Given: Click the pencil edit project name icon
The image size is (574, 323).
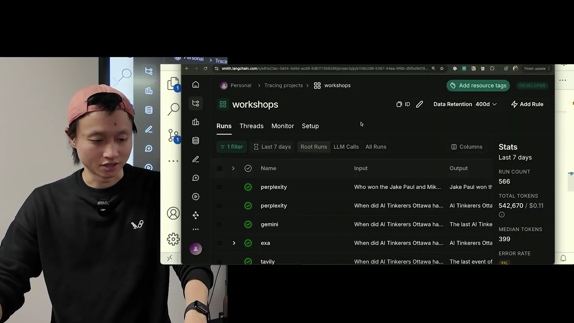Looking at the screenshot, I should pyautogui.click(x=419, y=104).
